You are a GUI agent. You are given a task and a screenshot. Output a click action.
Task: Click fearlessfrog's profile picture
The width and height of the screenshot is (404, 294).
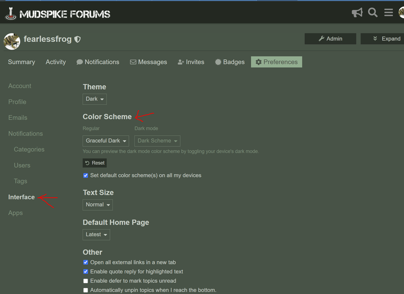click(12, 41)
